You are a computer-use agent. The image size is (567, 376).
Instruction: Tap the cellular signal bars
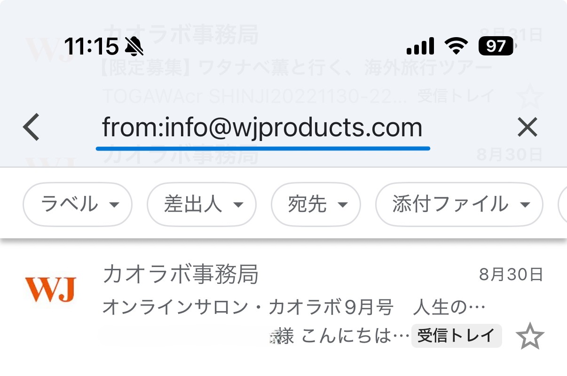420,46
